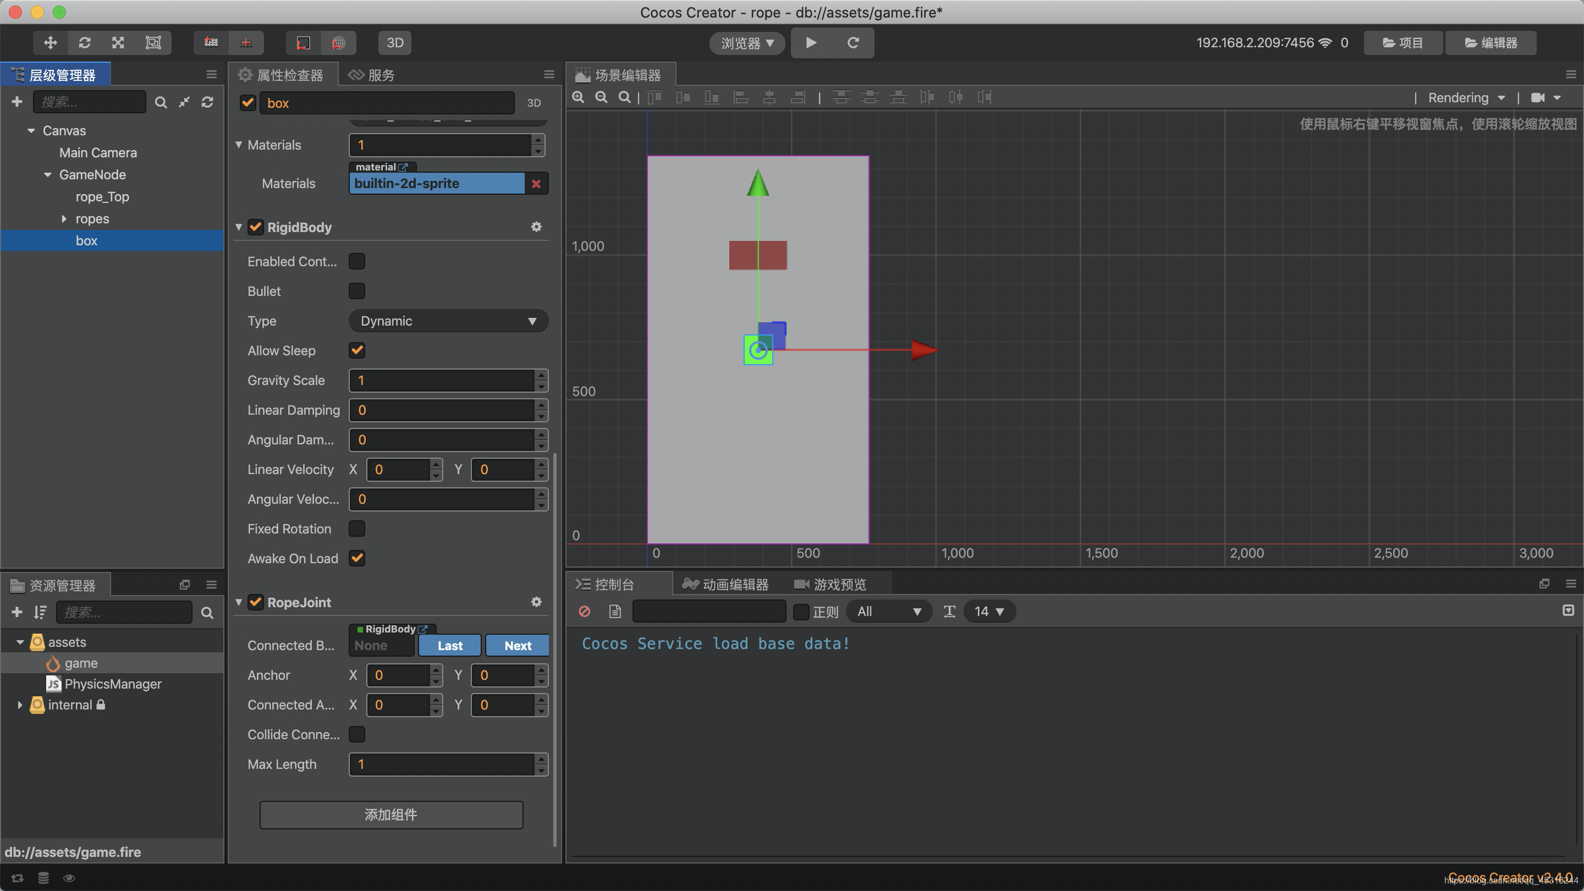Zoom in the scene editor
Screen dimensions: 1584x891
(578, 97)
